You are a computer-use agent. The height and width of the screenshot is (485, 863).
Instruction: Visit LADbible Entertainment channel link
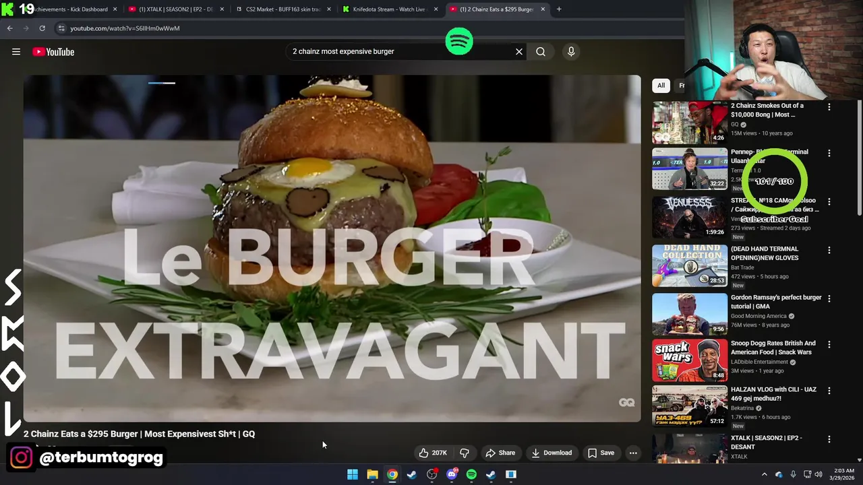click(760, 362)
